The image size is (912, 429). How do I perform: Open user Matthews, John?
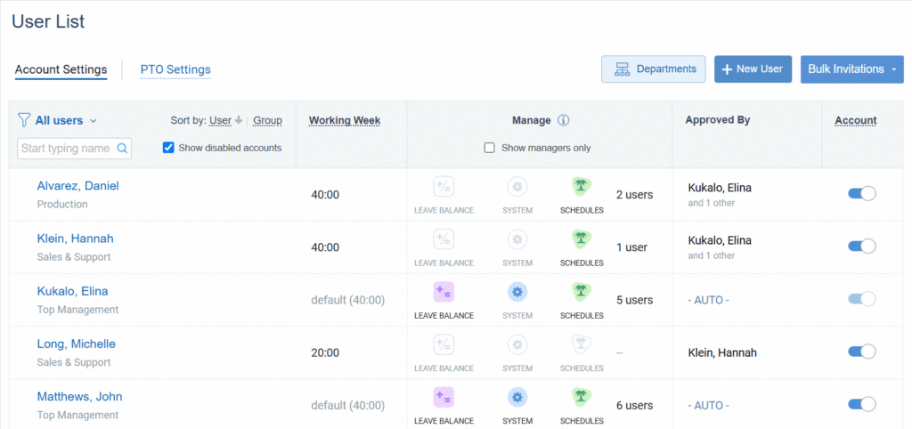coord(79,396)
